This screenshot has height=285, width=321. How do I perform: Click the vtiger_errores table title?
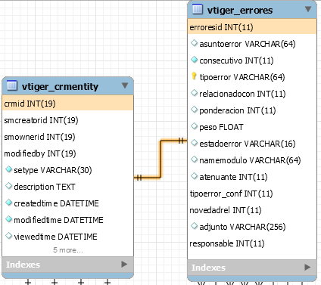[x=240, y=11]
